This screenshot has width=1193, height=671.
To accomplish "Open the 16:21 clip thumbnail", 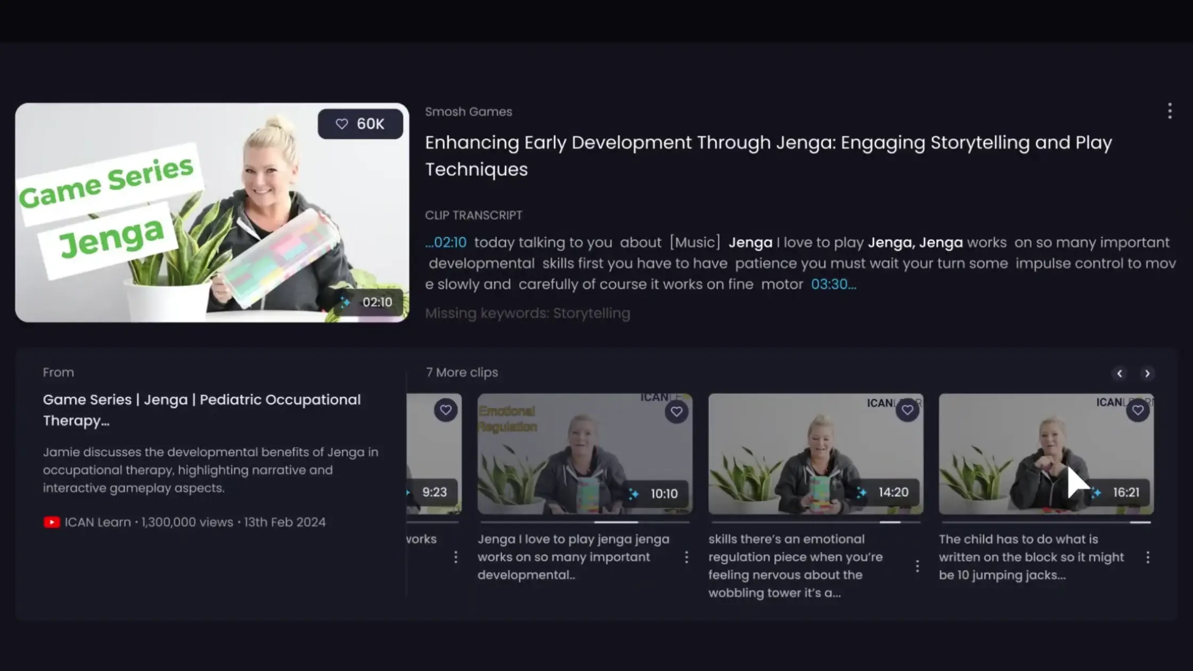I will 1046,454.
